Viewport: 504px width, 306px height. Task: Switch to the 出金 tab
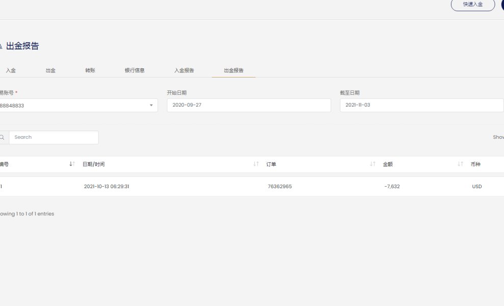tap(50, 70)
